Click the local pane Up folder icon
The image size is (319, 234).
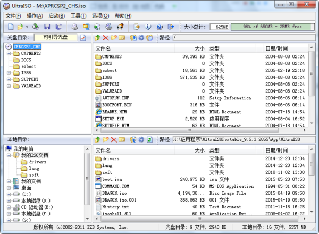[x=97, y=139]
